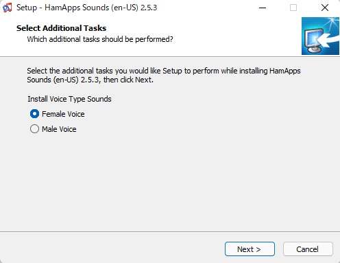Screen dimensions: 340x263
Task: Choose the "Female Voice" label text
Action: pos(63,114)
